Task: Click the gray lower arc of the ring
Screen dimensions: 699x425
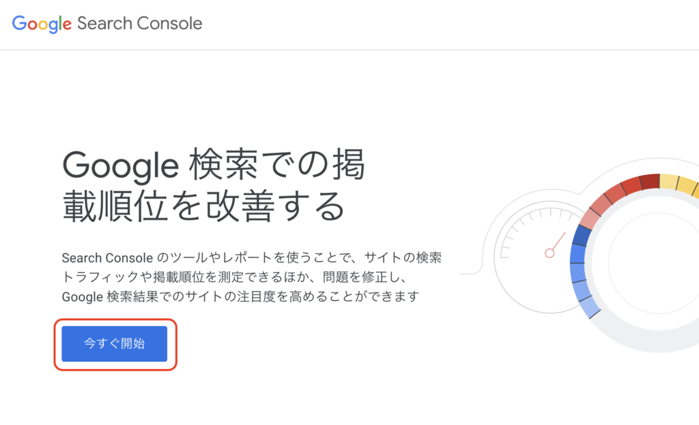Action: [x=646, y=341]
